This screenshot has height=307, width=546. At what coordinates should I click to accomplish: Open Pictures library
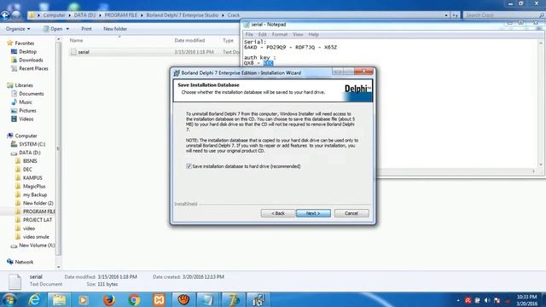27,110
